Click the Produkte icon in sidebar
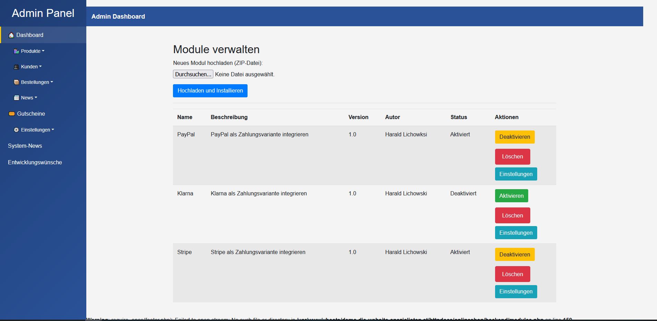The width and height of the screenshot is (657, 321). coord(16,51)
